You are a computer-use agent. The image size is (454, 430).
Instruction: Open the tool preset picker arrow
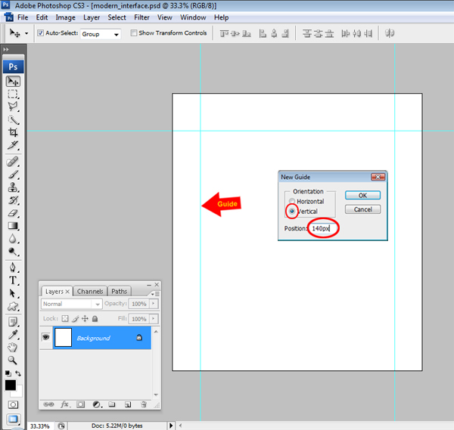pyautogui.click(x=26, y=33)
